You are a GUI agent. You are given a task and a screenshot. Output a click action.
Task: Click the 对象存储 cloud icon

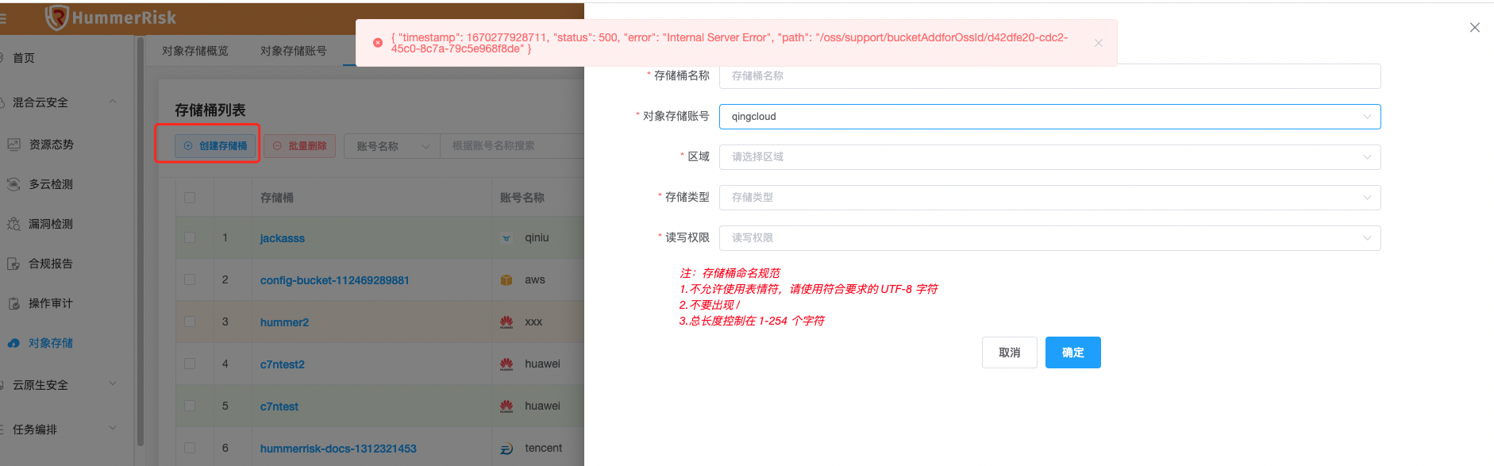[x=13, y=343]
